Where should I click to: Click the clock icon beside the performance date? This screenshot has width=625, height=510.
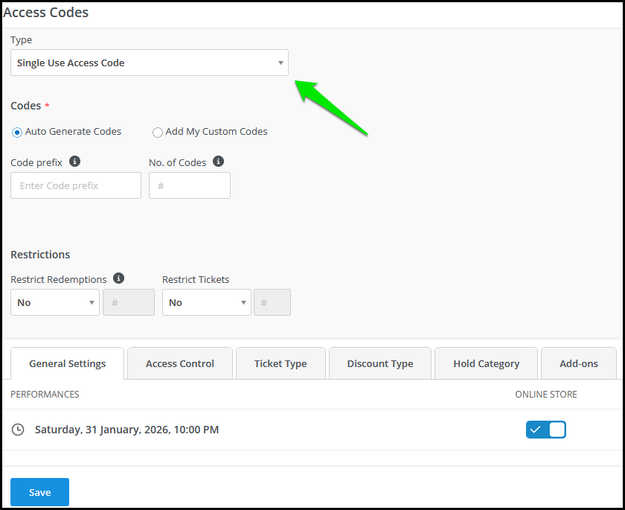coord(18,430)
